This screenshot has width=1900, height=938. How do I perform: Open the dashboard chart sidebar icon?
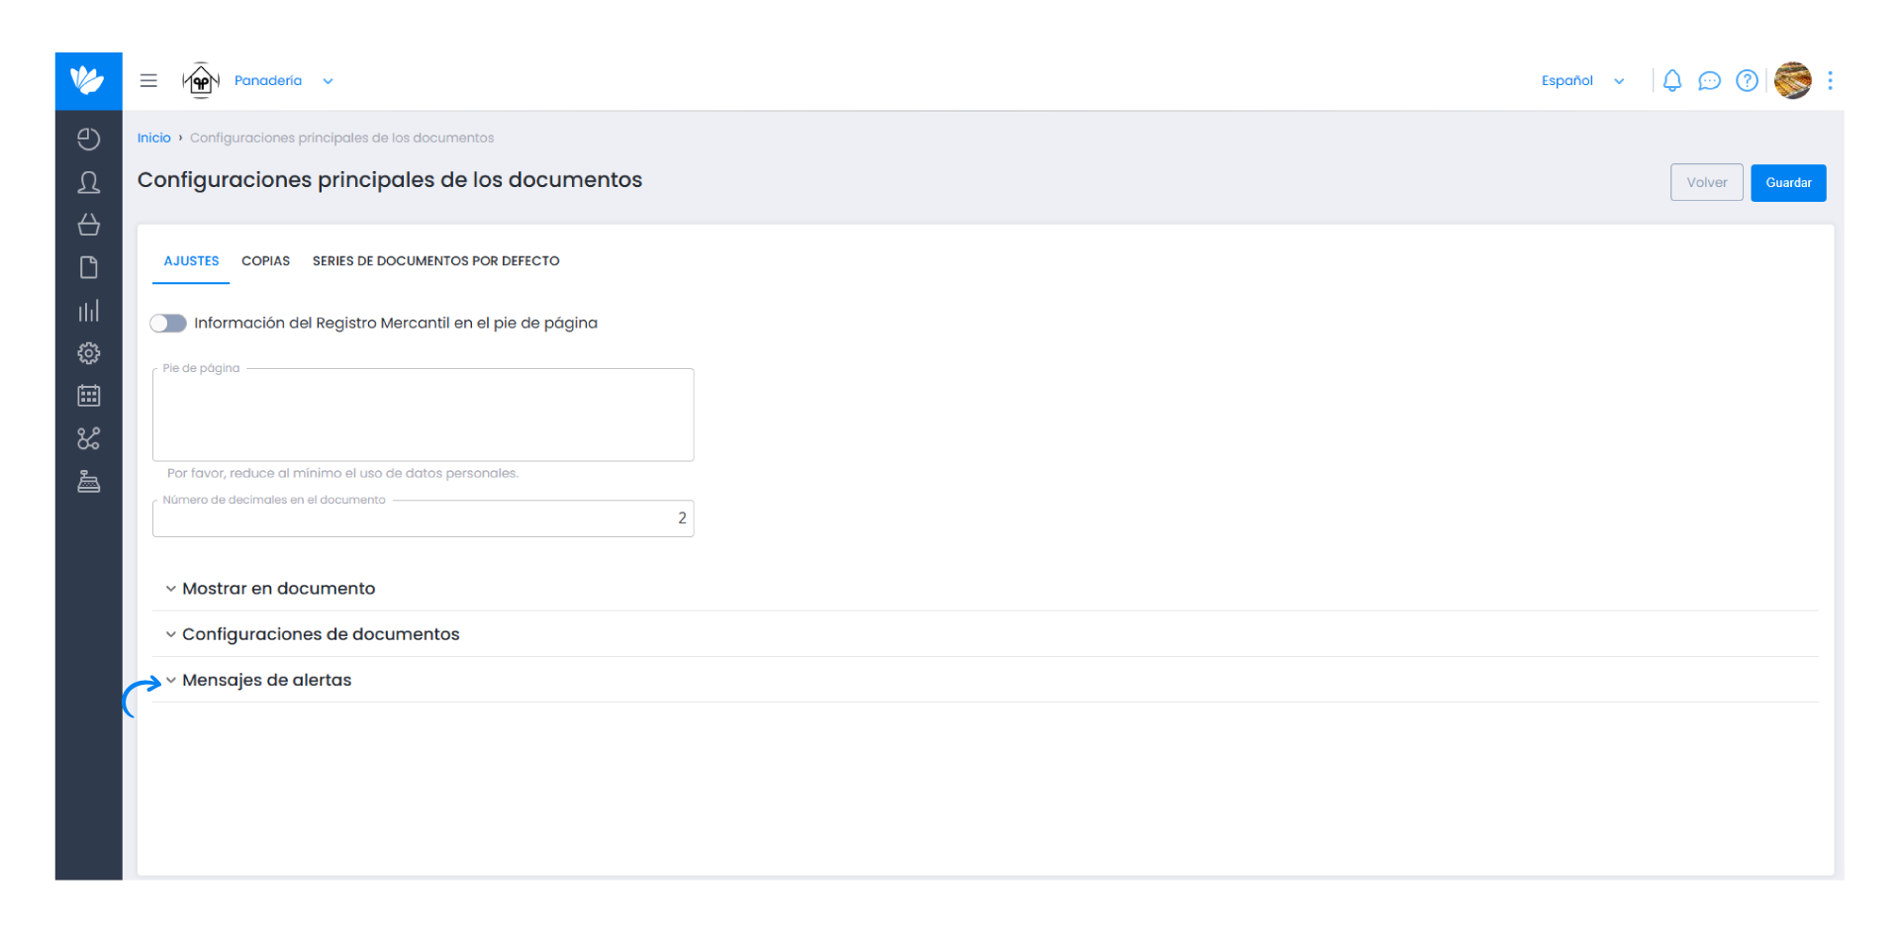click(x=89, y=140)
